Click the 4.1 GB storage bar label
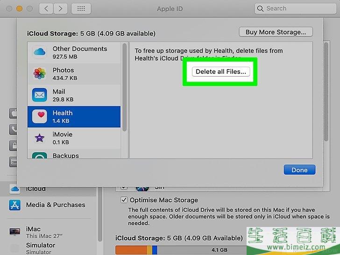The height and width of the screenshot is (255, 340). 219,250
